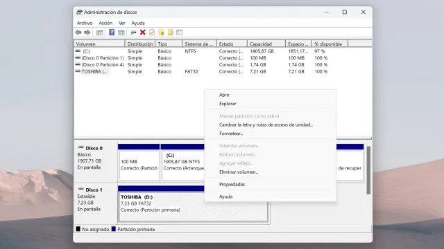Click the show/hide console tree icon
This screenshot has width=444, height=249.
pyautogui.click(x=99, y=33)
